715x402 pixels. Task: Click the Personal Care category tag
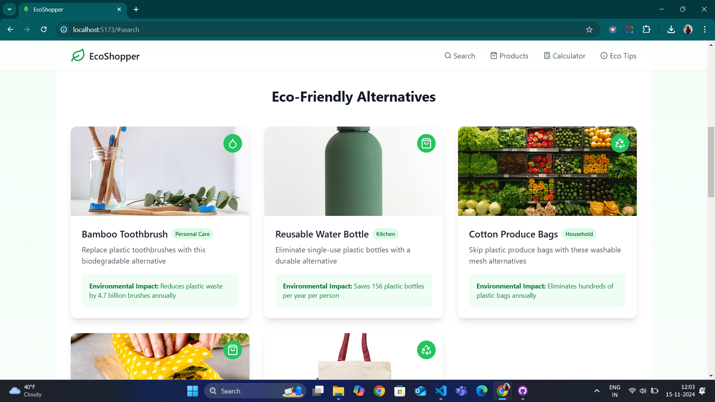192,234
